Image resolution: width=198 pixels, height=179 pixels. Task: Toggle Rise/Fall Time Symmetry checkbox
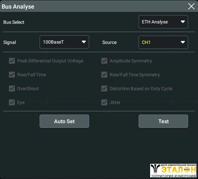tap(104, 75)
